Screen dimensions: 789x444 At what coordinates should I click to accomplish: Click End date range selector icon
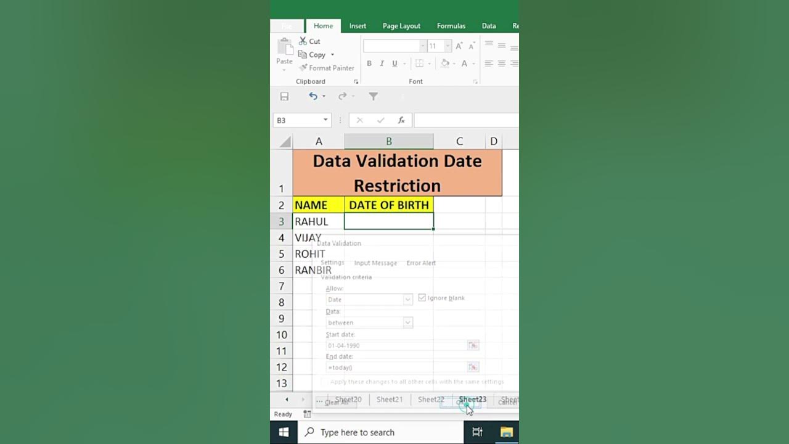coord(473,367)
